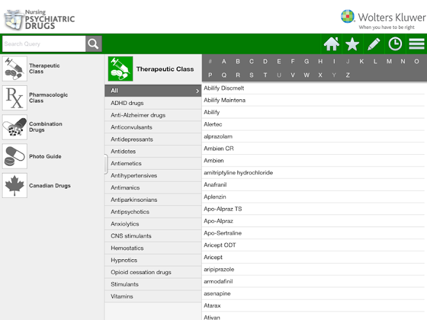Open the Abilify Discmelt entry
Image resolution: width=427 pixels, height=320 pixels.
pyautogui.click(x=314, y=88)
